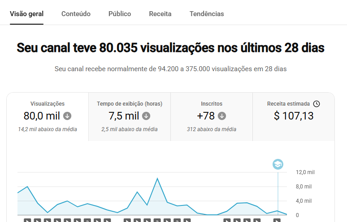Screen dimensions: 347x222
Task: Click the 12,0 mil axis label
Action: (x=305, y=172)
